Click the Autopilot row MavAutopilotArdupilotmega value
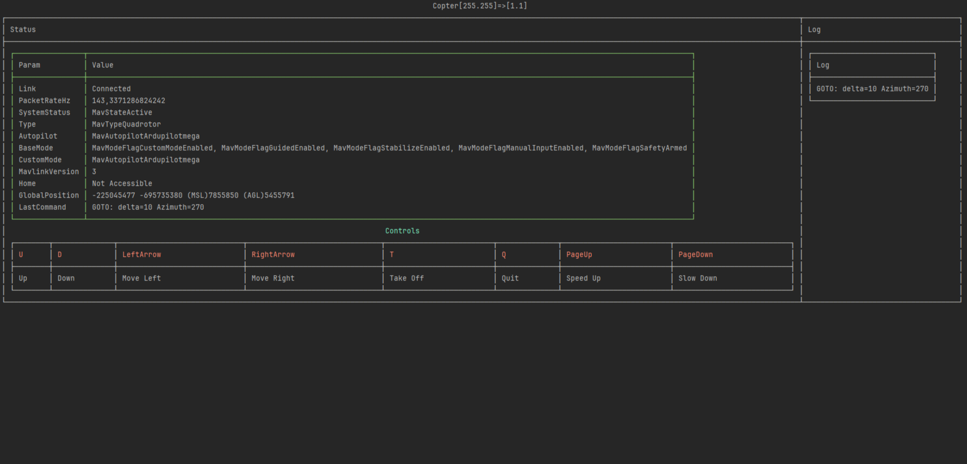The height and width of the screenshot is (464, 967). (146, 136)
